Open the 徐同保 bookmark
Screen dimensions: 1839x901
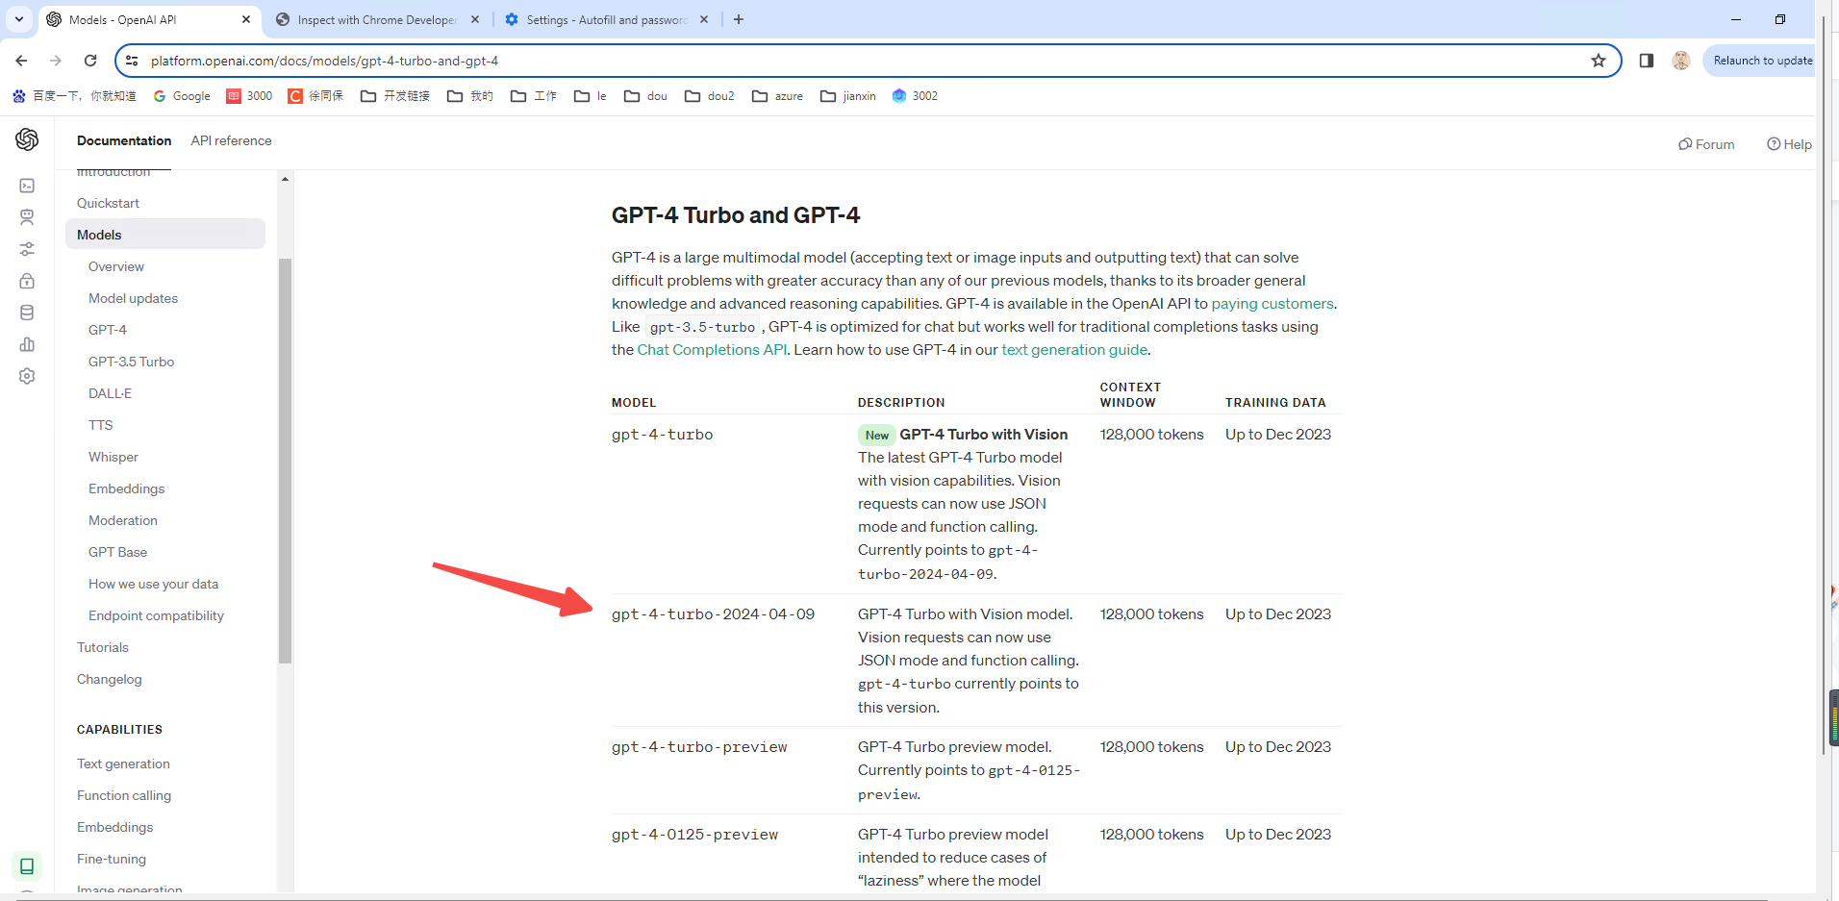point(316,96)
